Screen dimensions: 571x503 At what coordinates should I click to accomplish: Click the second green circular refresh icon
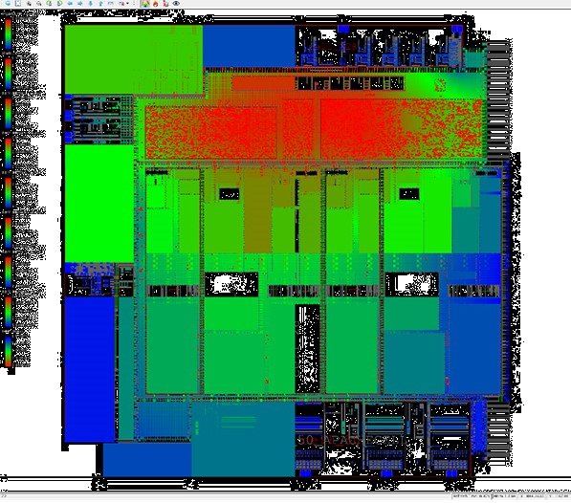click(60, 3)
